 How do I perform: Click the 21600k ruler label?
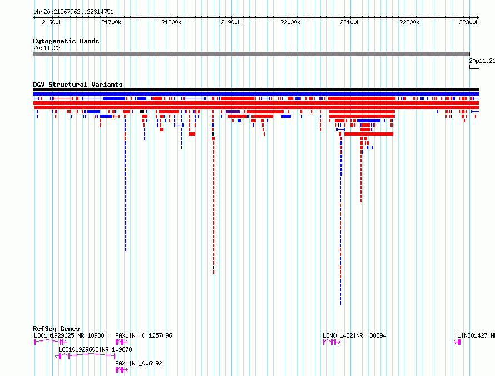(x=52, y=22)
